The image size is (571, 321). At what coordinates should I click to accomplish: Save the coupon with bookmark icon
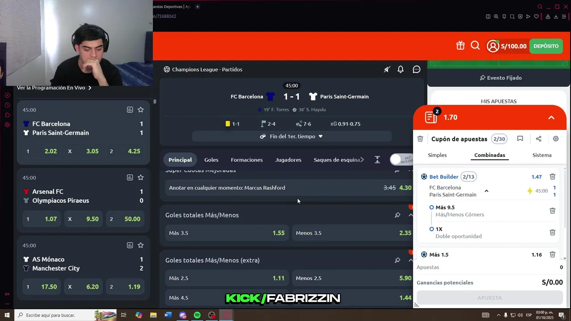520,139
